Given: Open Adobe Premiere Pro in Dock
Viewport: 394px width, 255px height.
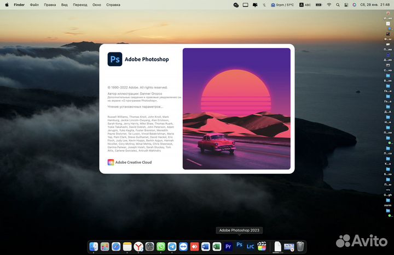Looking at the screenshot, I should [x=228, y=247].
